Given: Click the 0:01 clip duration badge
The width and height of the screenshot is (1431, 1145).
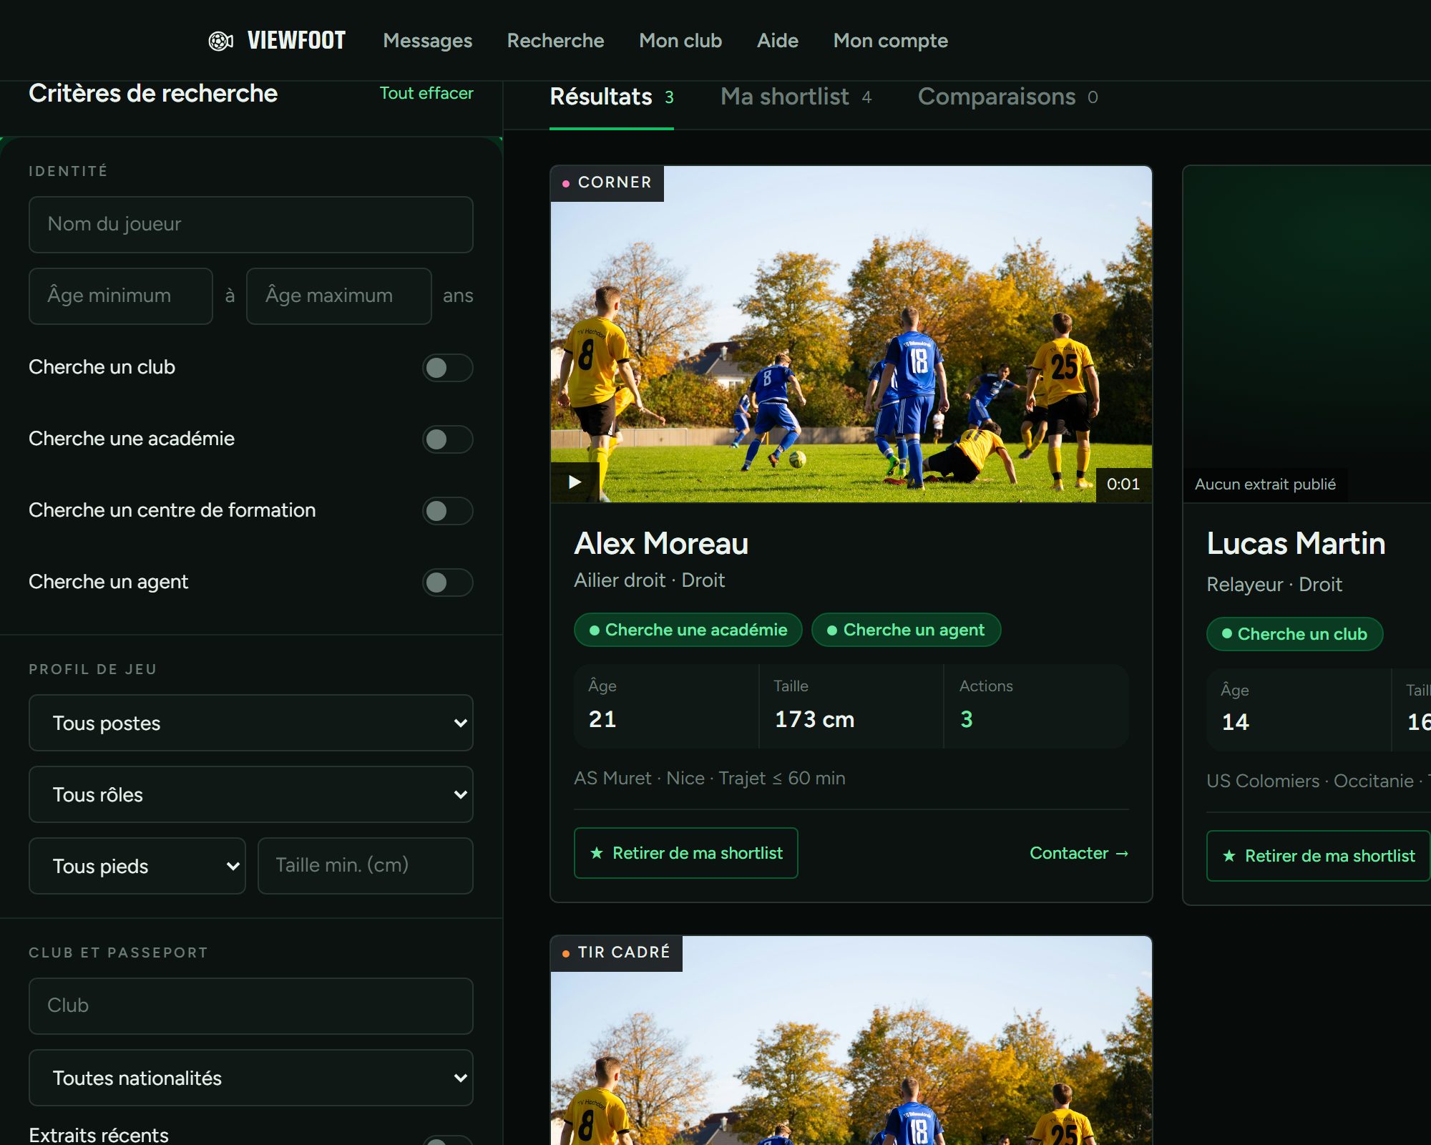Looking at the screenshot, I should point(1123,484).
